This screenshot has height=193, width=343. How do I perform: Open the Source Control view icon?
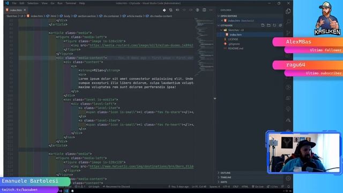pyautogui.click(x=288, y=33)
